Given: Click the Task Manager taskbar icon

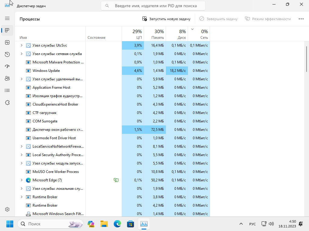Looking at the screenshot, I should (x=144, y=224).
